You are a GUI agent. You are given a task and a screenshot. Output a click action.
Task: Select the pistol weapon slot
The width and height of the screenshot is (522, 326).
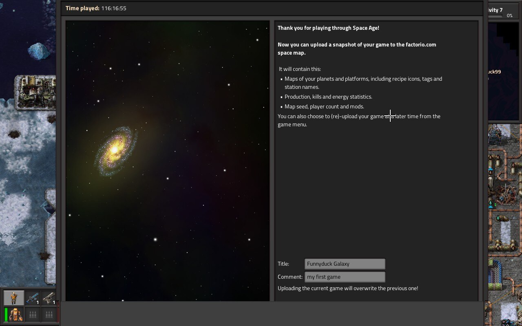49,298
